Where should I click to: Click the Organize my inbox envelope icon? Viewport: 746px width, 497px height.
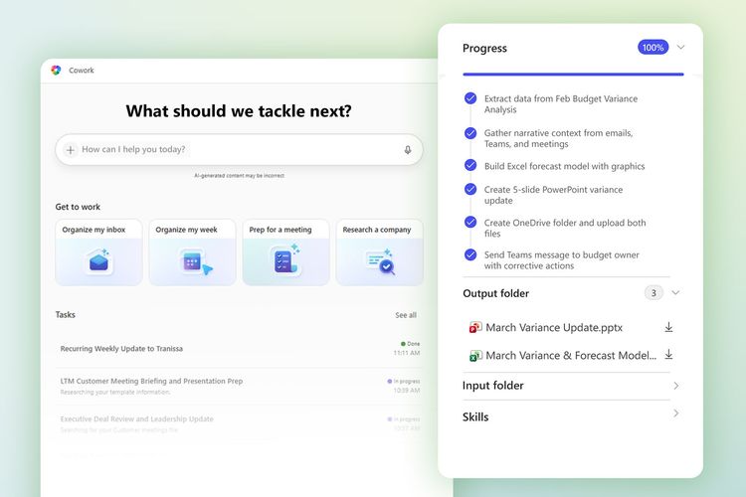[x=98, y=261]
